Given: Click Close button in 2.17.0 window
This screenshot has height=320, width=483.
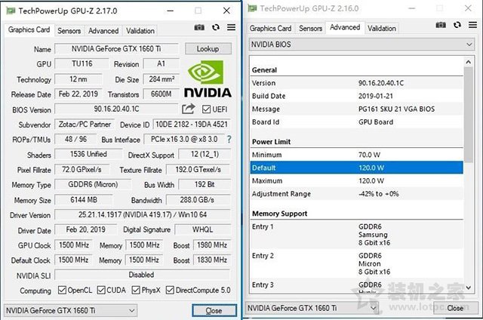Looking at the screenshot, I should tap(214, 310).
